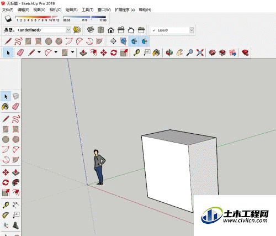
Task: Expand the type <undefined> dropdown
Action: tap(68, 30)
